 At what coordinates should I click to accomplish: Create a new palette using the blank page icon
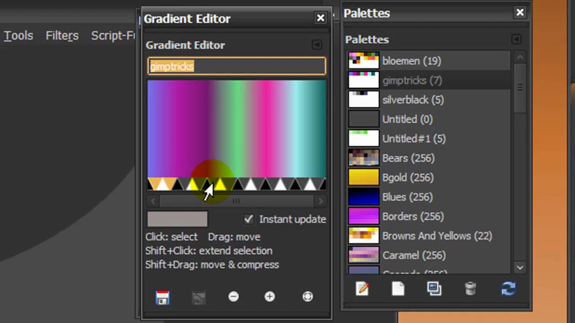(398, 288)
